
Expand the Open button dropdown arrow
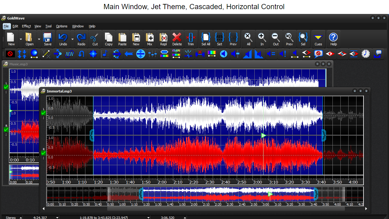[x=39, y=39]
